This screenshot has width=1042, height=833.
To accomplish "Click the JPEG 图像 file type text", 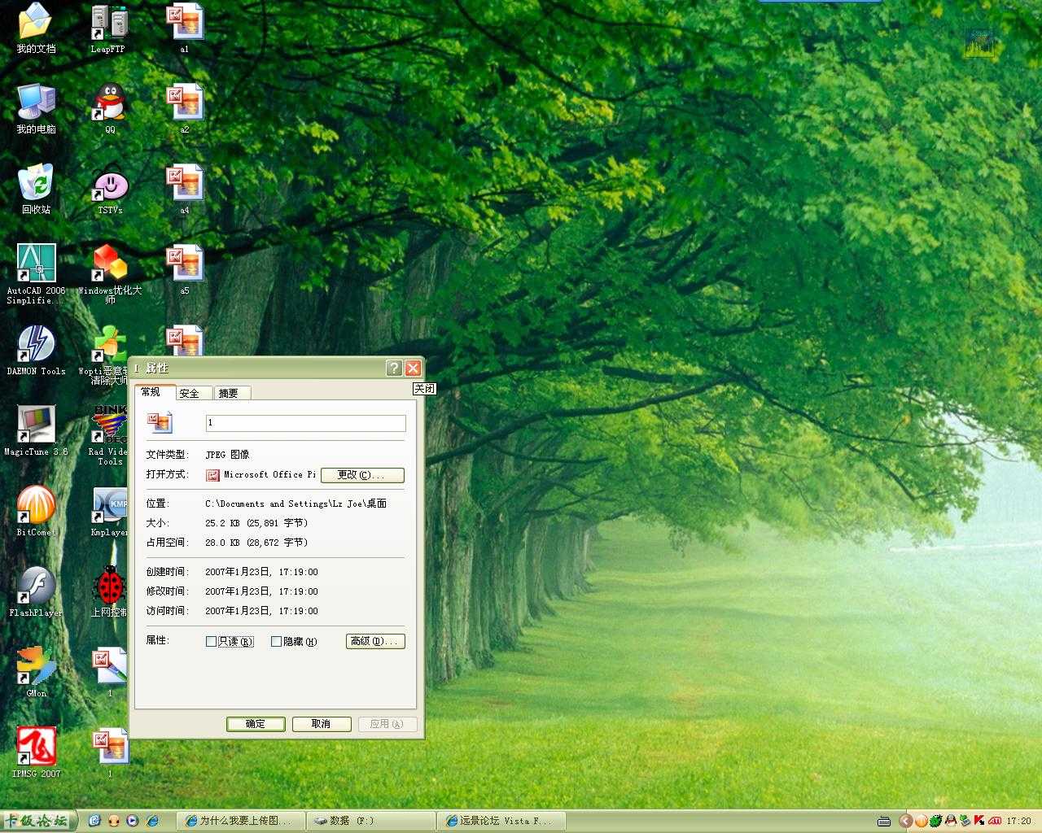I will point(228,455).
